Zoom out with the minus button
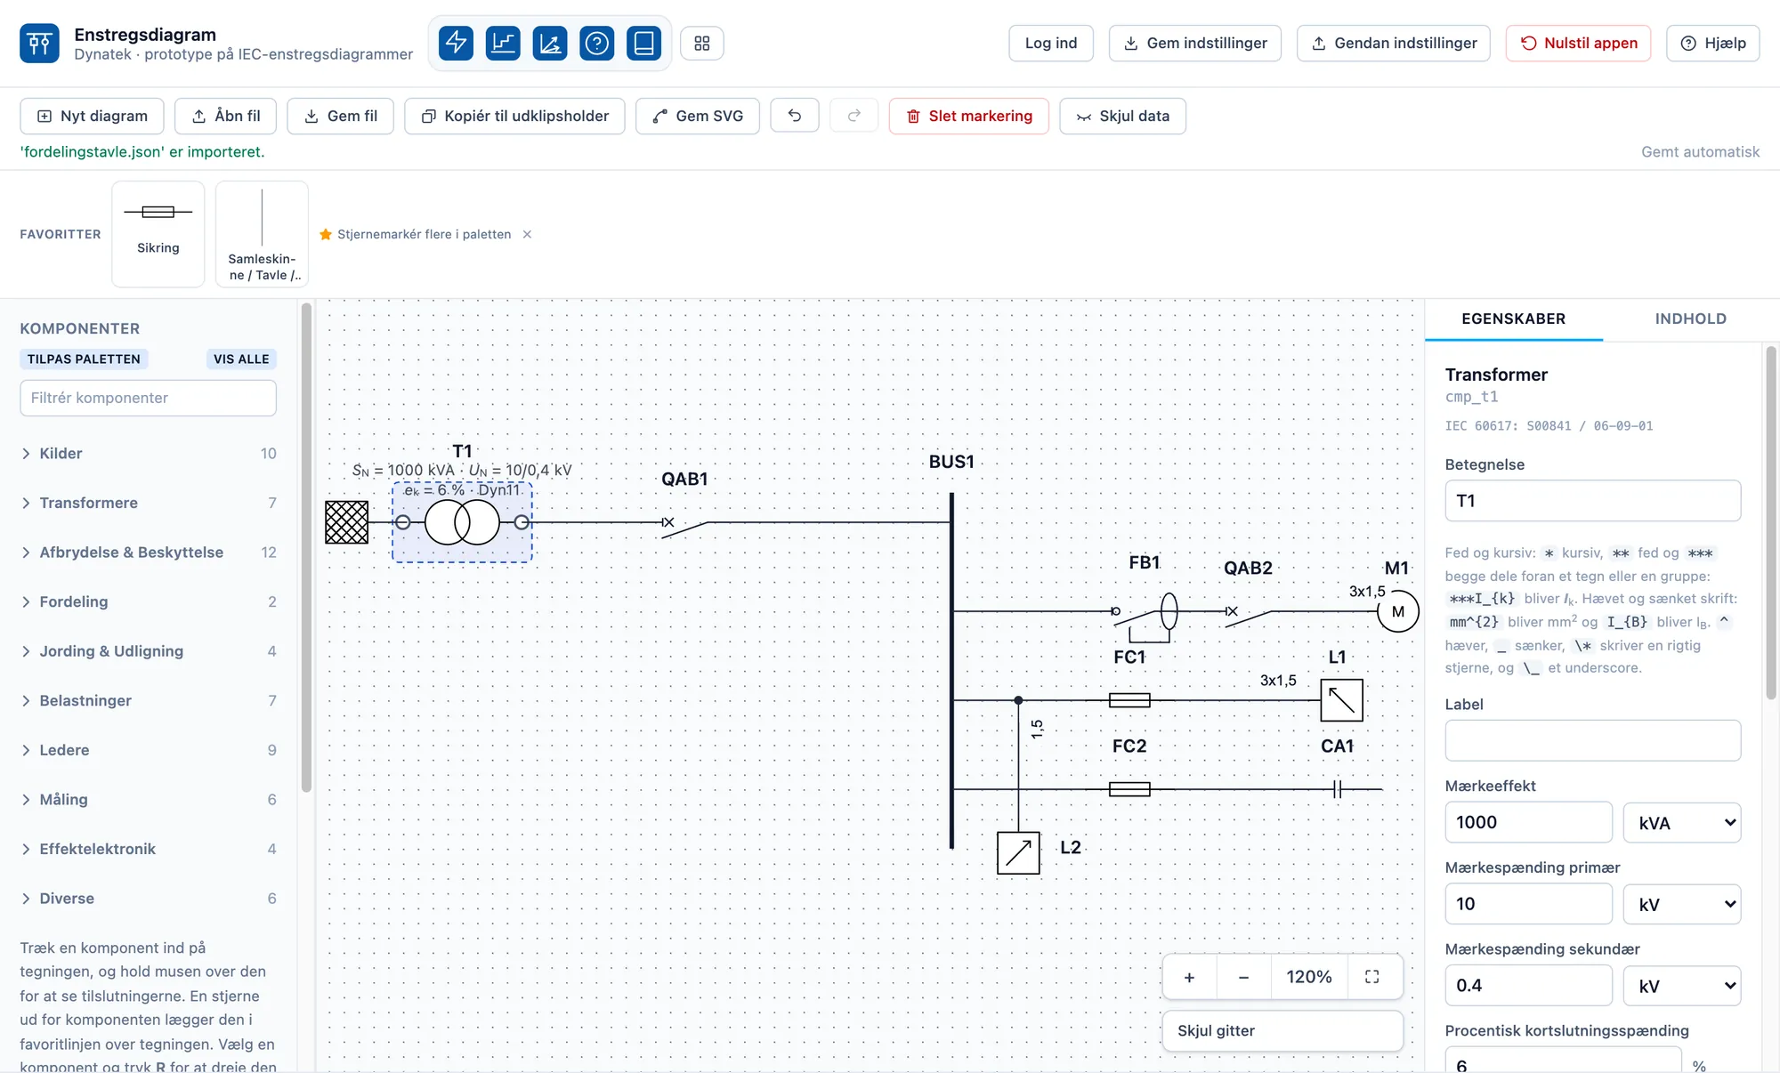1780x1073 pixels. tap(1243, 977)
